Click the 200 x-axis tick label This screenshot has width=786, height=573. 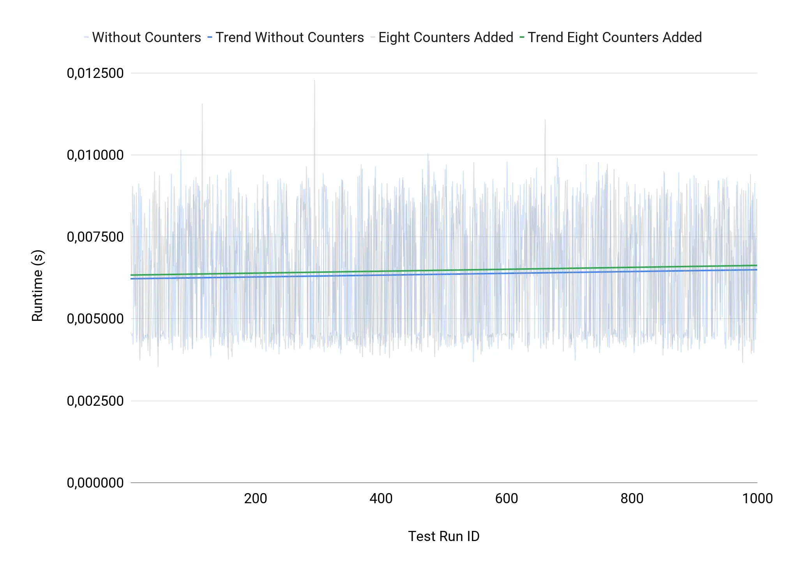[256, 499]
